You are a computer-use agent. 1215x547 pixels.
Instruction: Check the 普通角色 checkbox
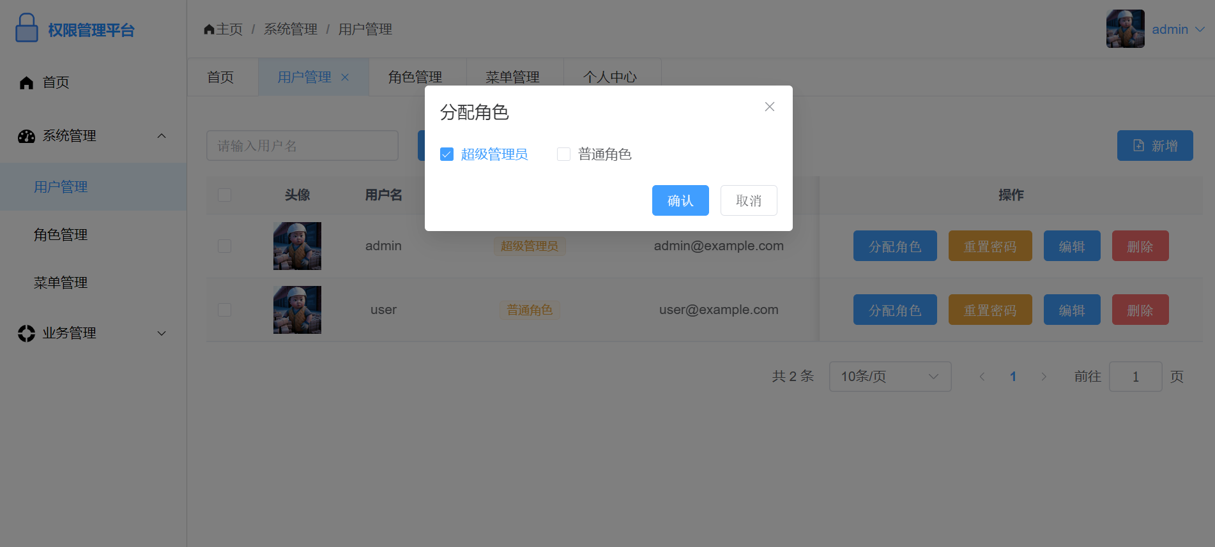tap(563, 154)
